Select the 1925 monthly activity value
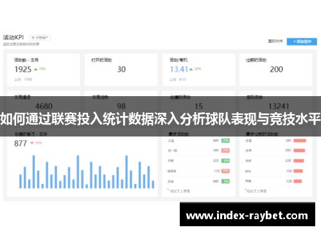This screenshot has height=232, width=321. tap(23, 69)
